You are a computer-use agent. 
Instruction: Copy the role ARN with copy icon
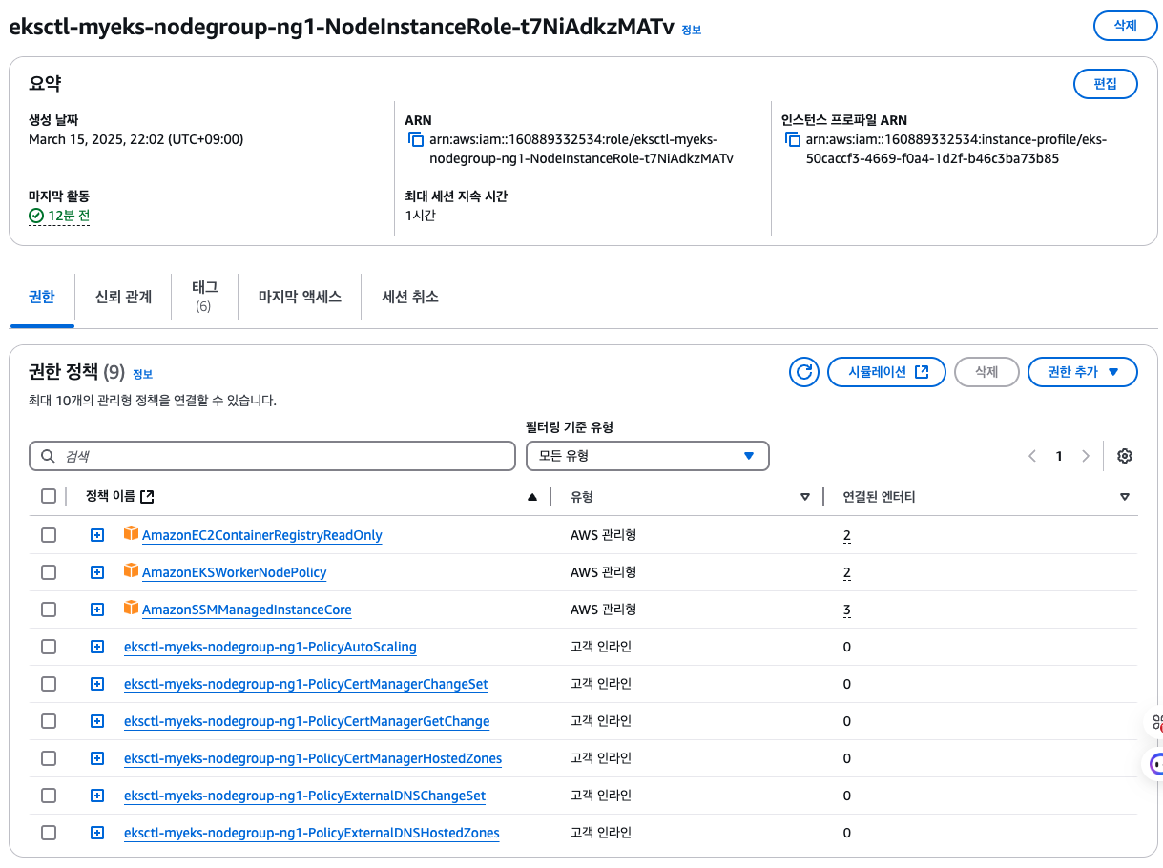click(416, 139)
